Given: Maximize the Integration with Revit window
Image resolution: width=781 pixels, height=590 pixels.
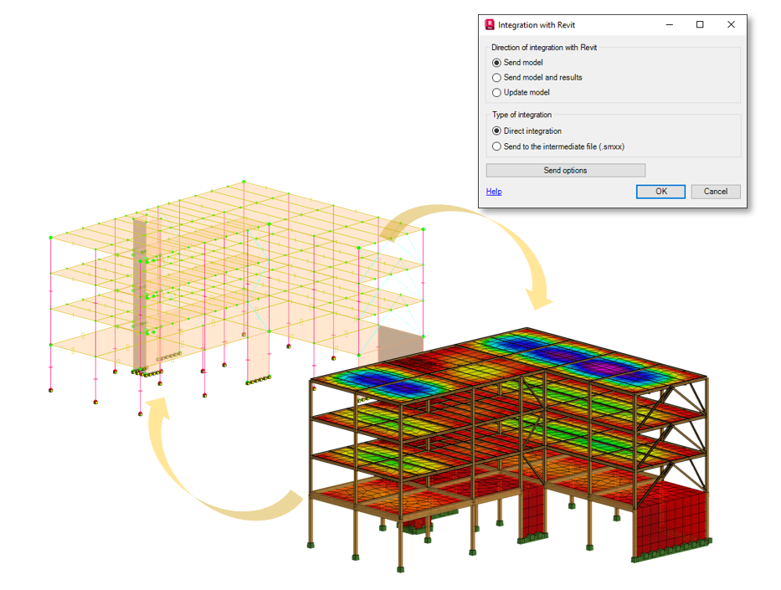Looking at the screenshot, I should click(x=700, y=24).
